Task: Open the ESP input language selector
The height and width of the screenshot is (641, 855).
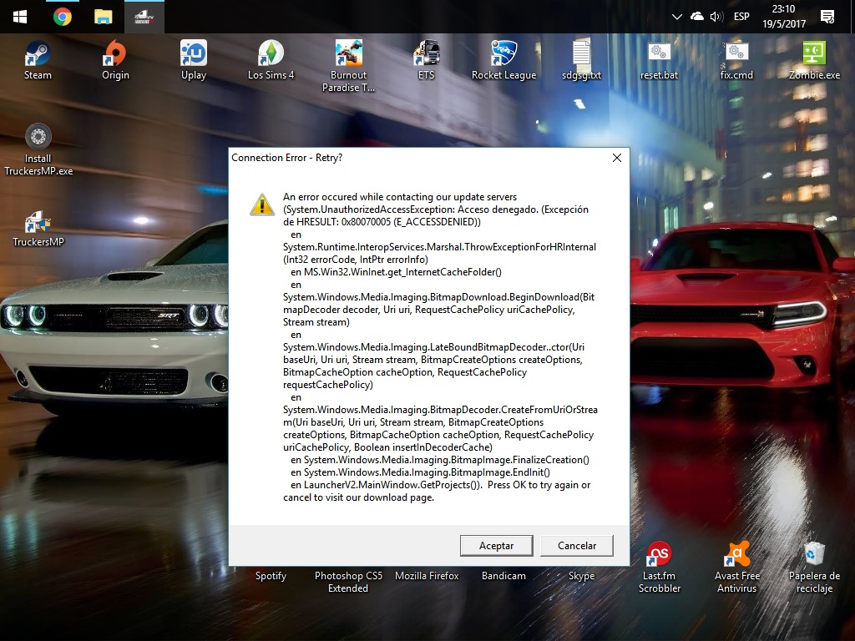Action: pyautogui.click(x=741, y=17)
